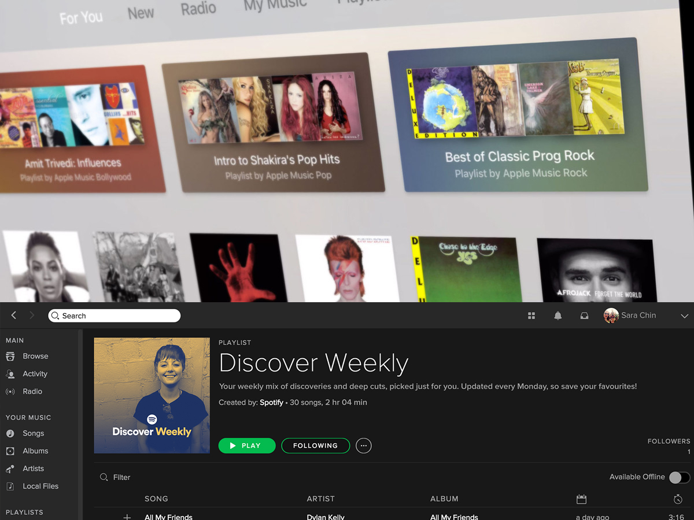Open the Best of Classic Prog Rock card
This screenshot has width=694, height=520.
pos(518,114)
